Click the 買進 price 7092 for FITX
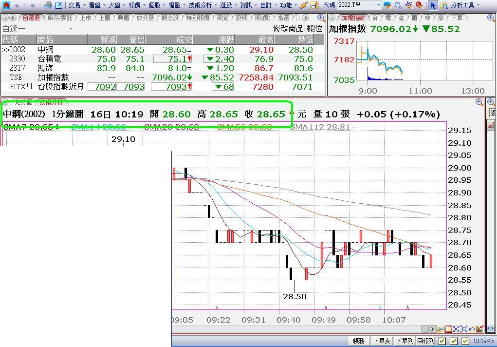Screen dimensions: 497x347 pos(102,87)
